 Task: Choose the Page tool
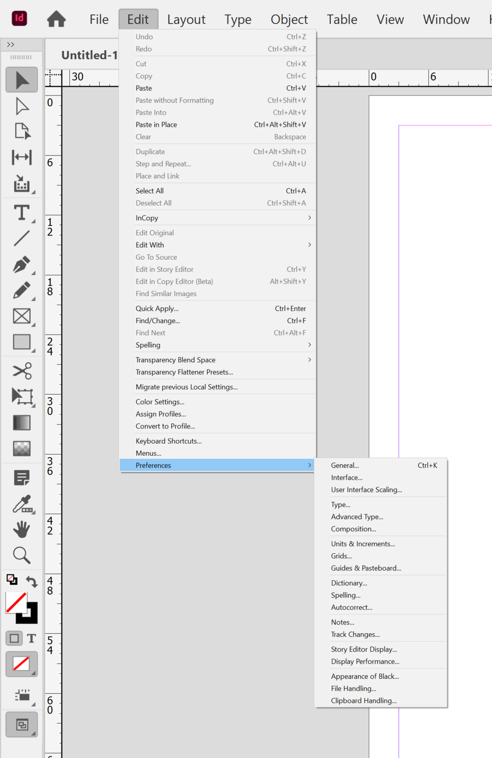[22, 131]
